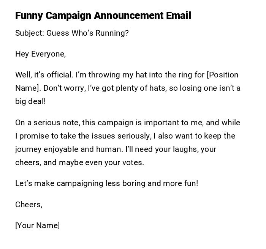Viewport: 266px width, 249px height.
Task: Click the 'Hey Everyone,' greeting
Action: [x=40, y=54]
